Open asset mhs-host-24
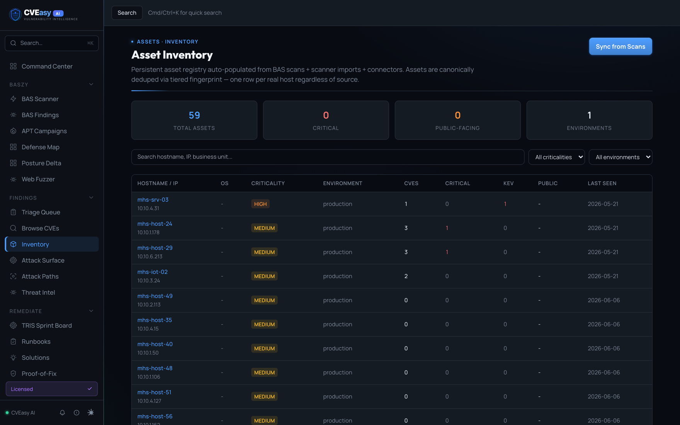 click(155, 224)
